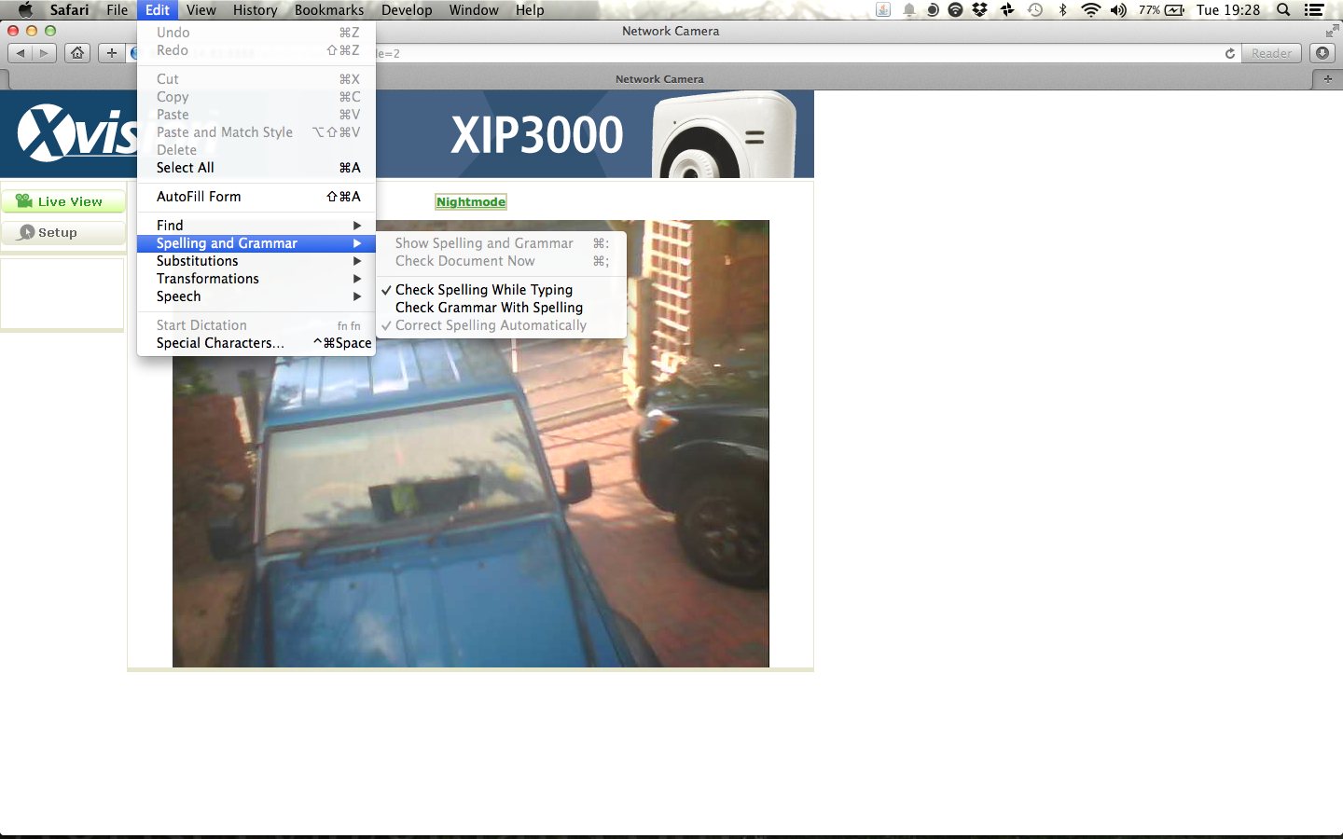Screen dimensions: 1343x839
Task: Open the Dropbox menu bar icon
Action: [x=979, y=10]
